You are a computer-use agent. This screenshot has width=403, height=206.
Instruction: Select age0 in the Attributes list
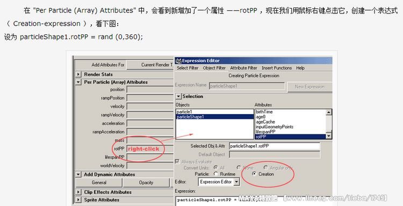tap(290, 117)
